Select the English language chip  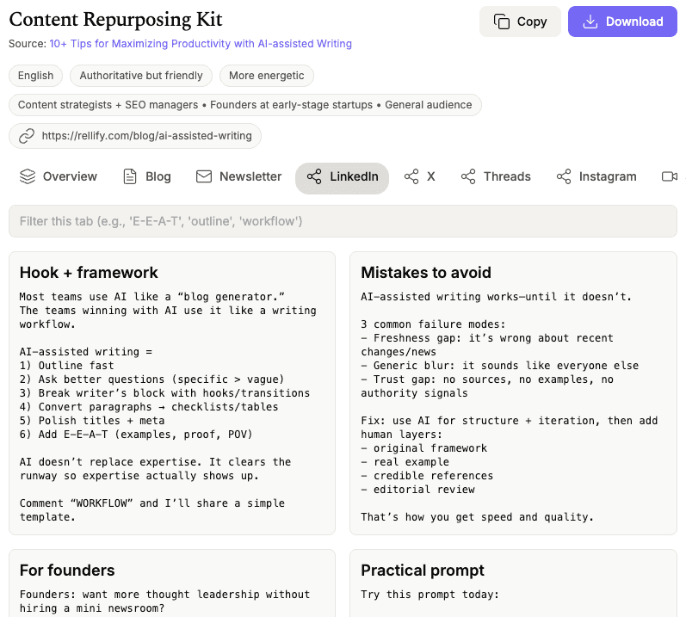point(35,76)
